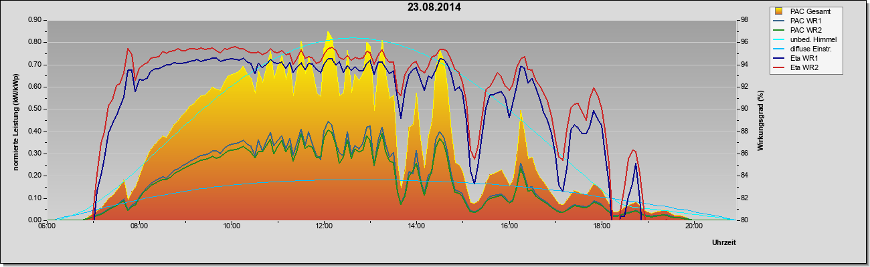870x267 pixels.
Task: Click the PAC Gesamt legend swatch
Action: (779, 11)
